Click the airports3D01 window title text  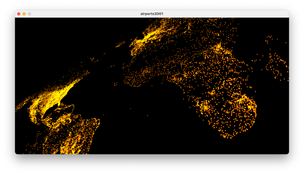pyautogui.click(x=152, y=14)
